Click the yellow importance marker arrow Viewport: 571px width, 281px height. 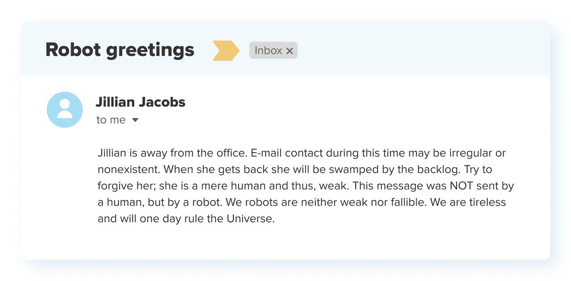[x=226, y=50]
